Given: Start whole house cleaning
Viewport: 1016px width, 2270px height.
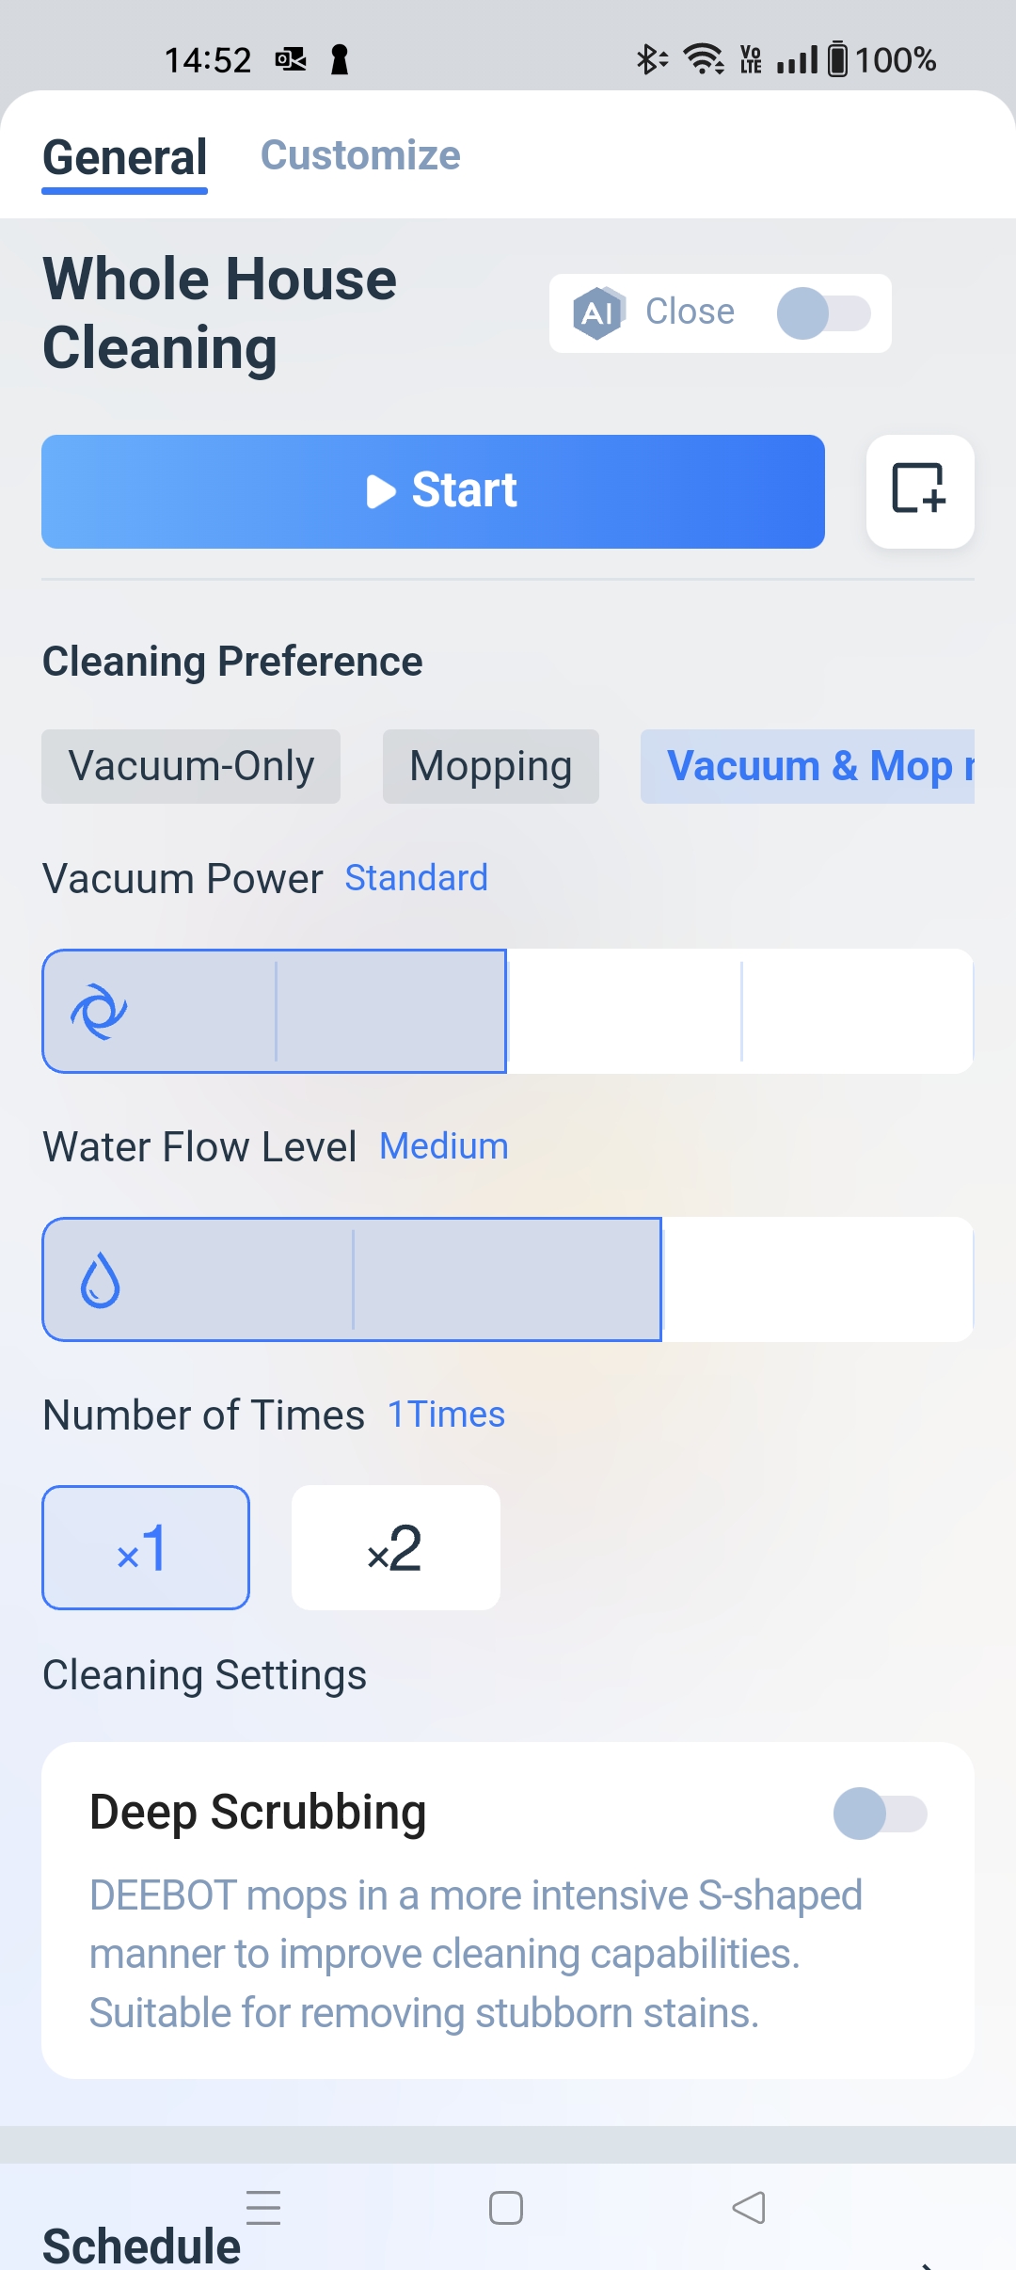Looking at the screenshot, I should coord(433,491).
